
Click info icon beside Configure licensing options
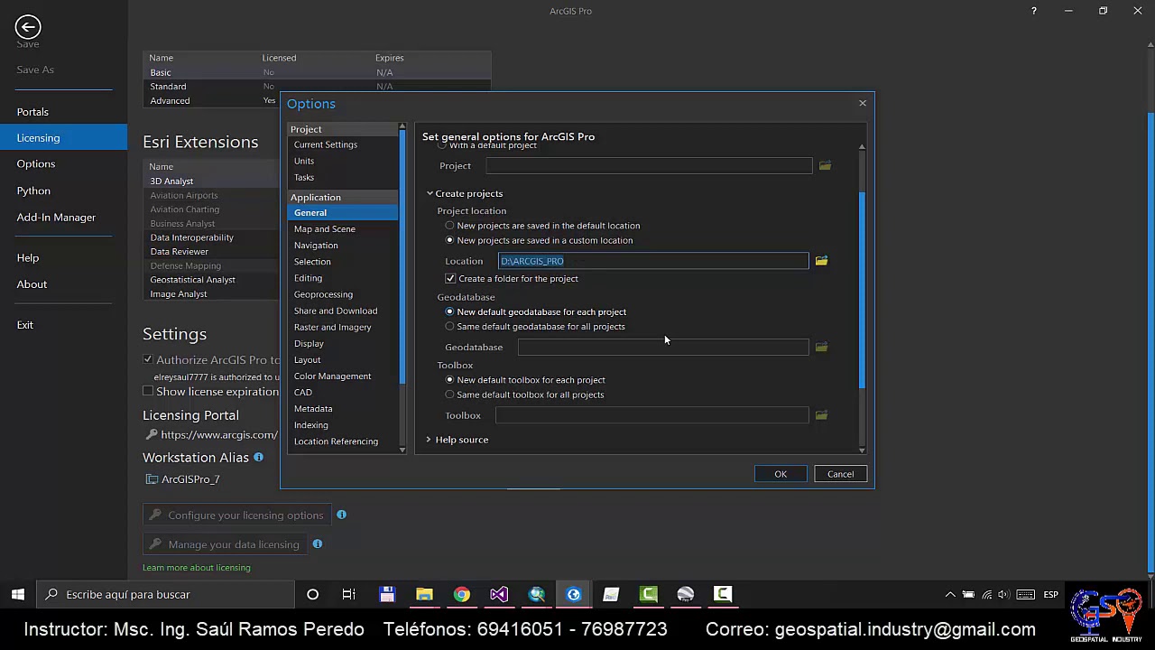click(341, 515)
